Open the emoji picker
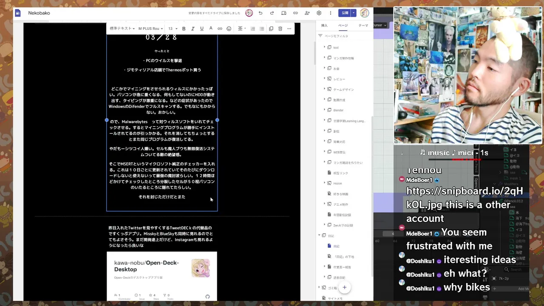This screenshot has height=306, width=544. [229, 28]
